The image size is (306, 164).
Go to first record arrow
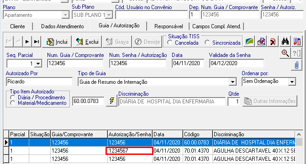pos(9,41)
